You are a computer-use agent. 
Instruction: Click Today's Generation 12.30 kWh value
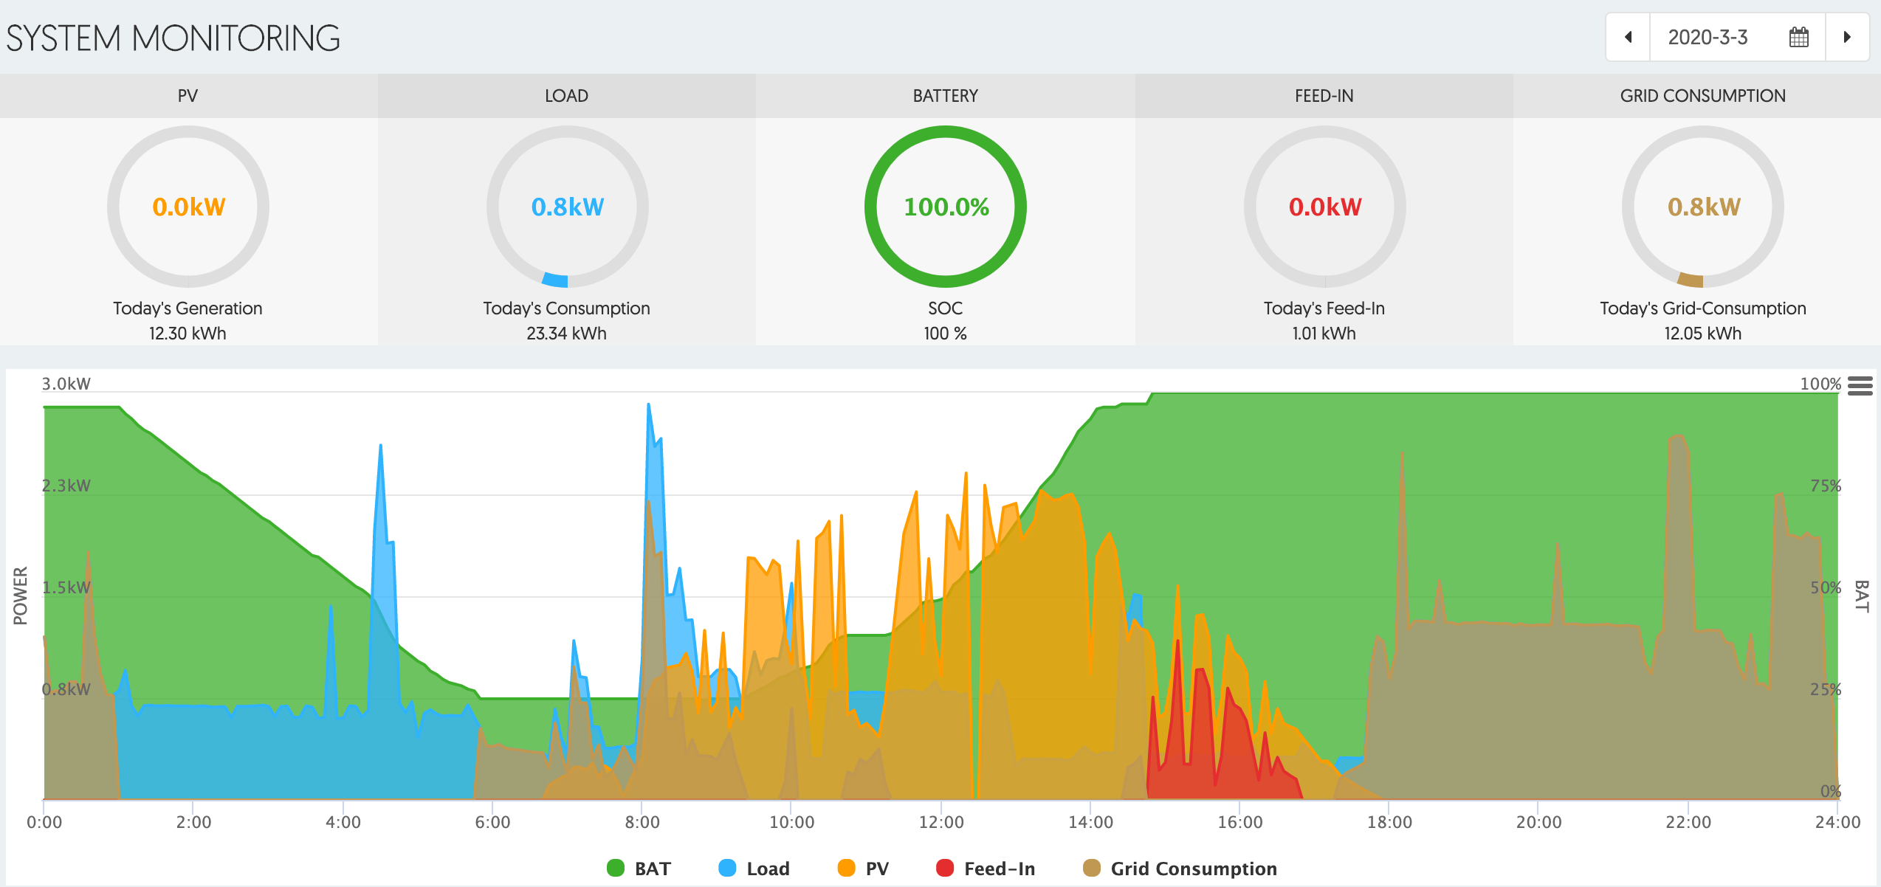tap(188, 334)
